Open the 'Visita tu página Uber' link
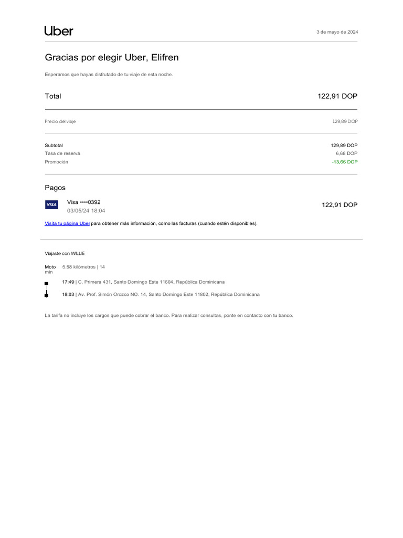Image resolution: width=403 pixels, height=538 pixels. click(68, 223)
